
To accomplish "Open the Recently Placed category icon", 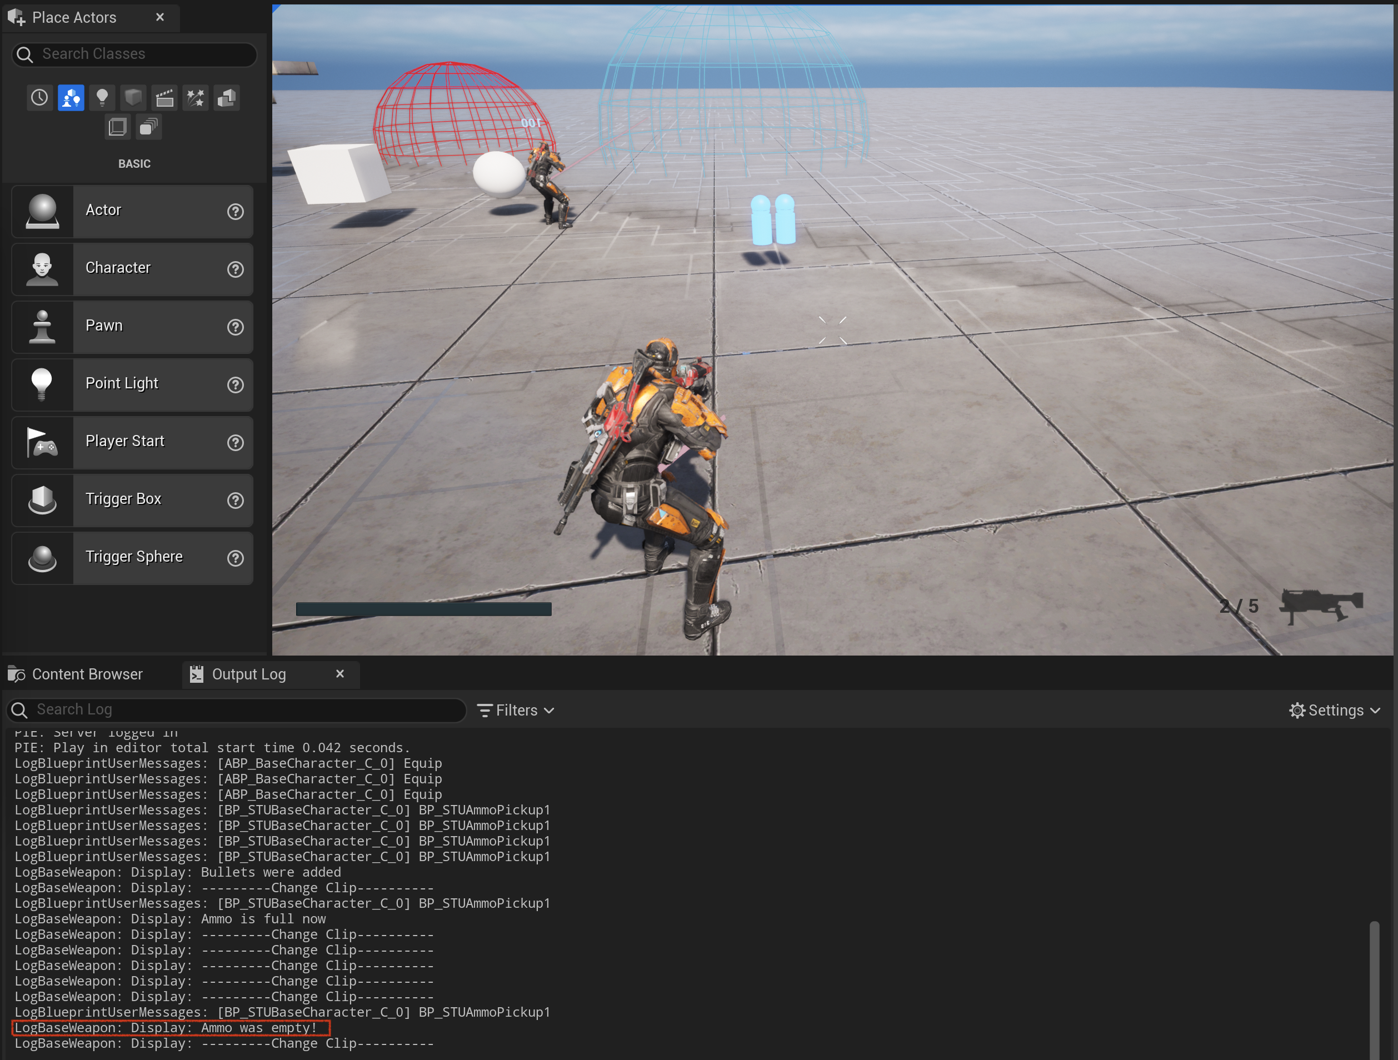I will click(x=39, y=98).
